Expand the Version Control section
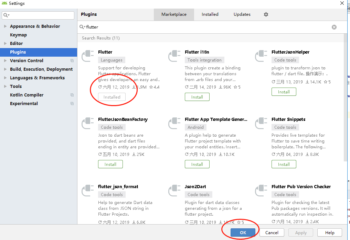The image size is (350, 240). [x=6, y=60]
